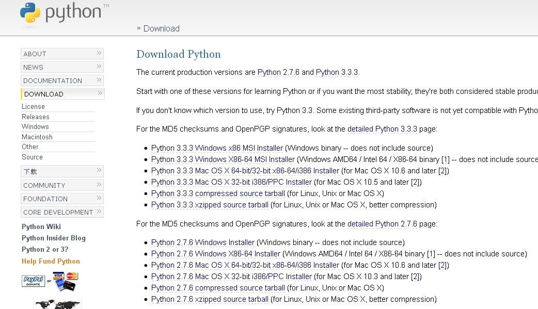
Task: Download Python 3.3.3 Windows X86-64 MSI Installer
Action: pos(223,159)
